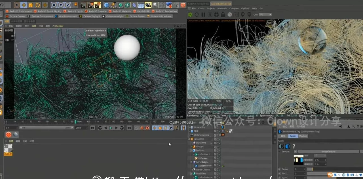Disable the xpTurbulence enable checkmark
This screenshot has height=179, width=363.
pyautogui.click(x=219, y=177)
